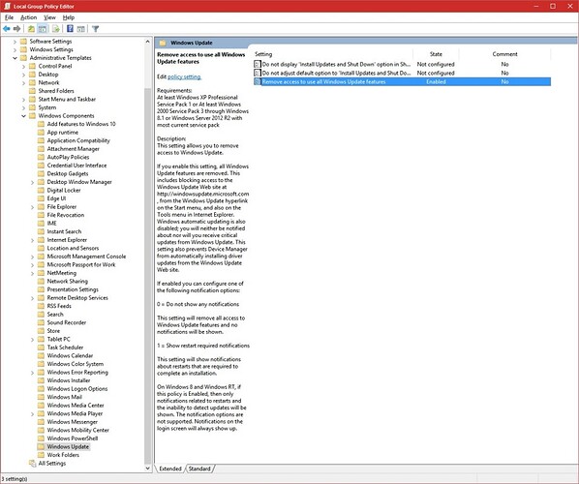Open the Action menu
This screenshot has height=484, width=579.
28,17
